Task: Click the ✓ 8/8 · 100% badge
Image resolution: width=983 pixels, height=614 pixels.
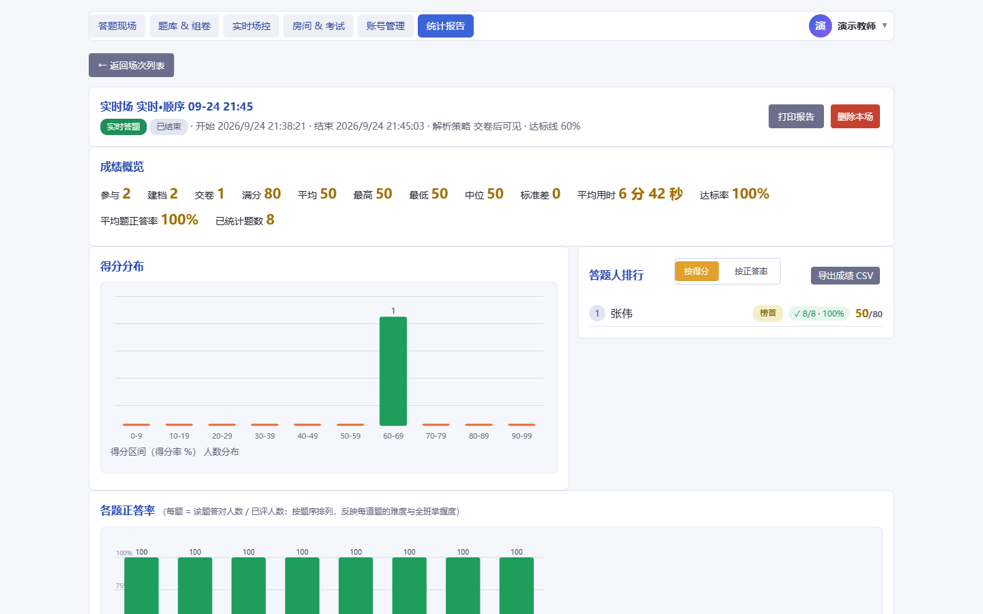Action: click(819, 314)
